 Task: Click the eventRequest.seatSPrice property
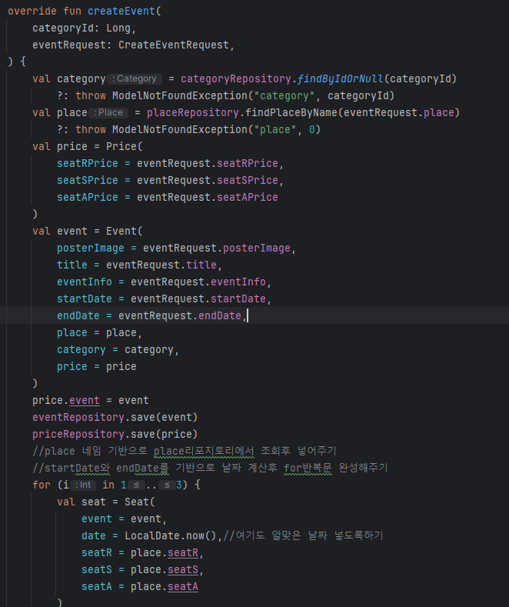247,180
